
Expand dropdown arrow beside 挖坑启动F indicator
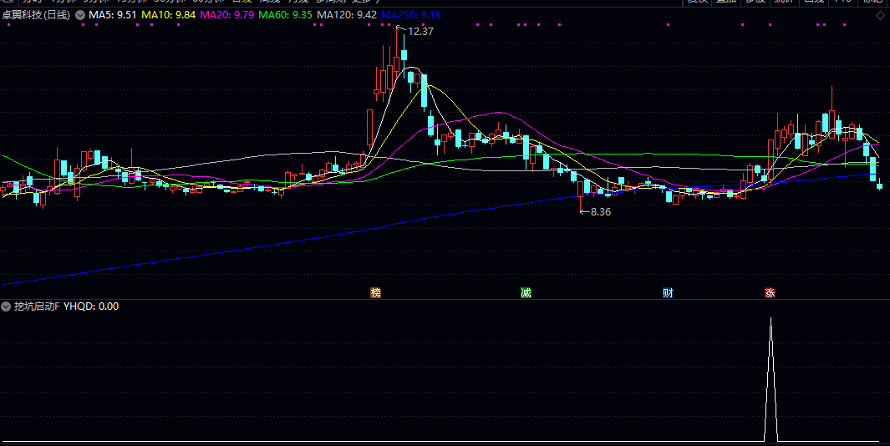click(7, 307)
